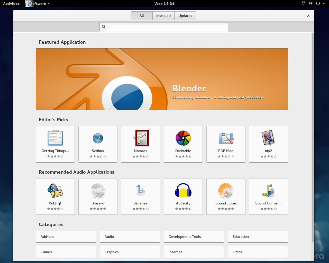Open the Add-ons category

pos(66,237)
